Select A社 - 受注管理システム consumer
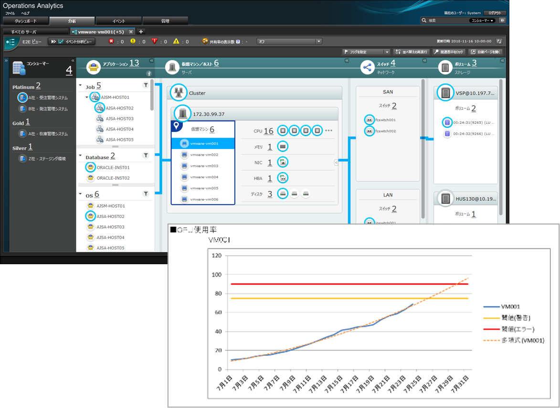 43,97
